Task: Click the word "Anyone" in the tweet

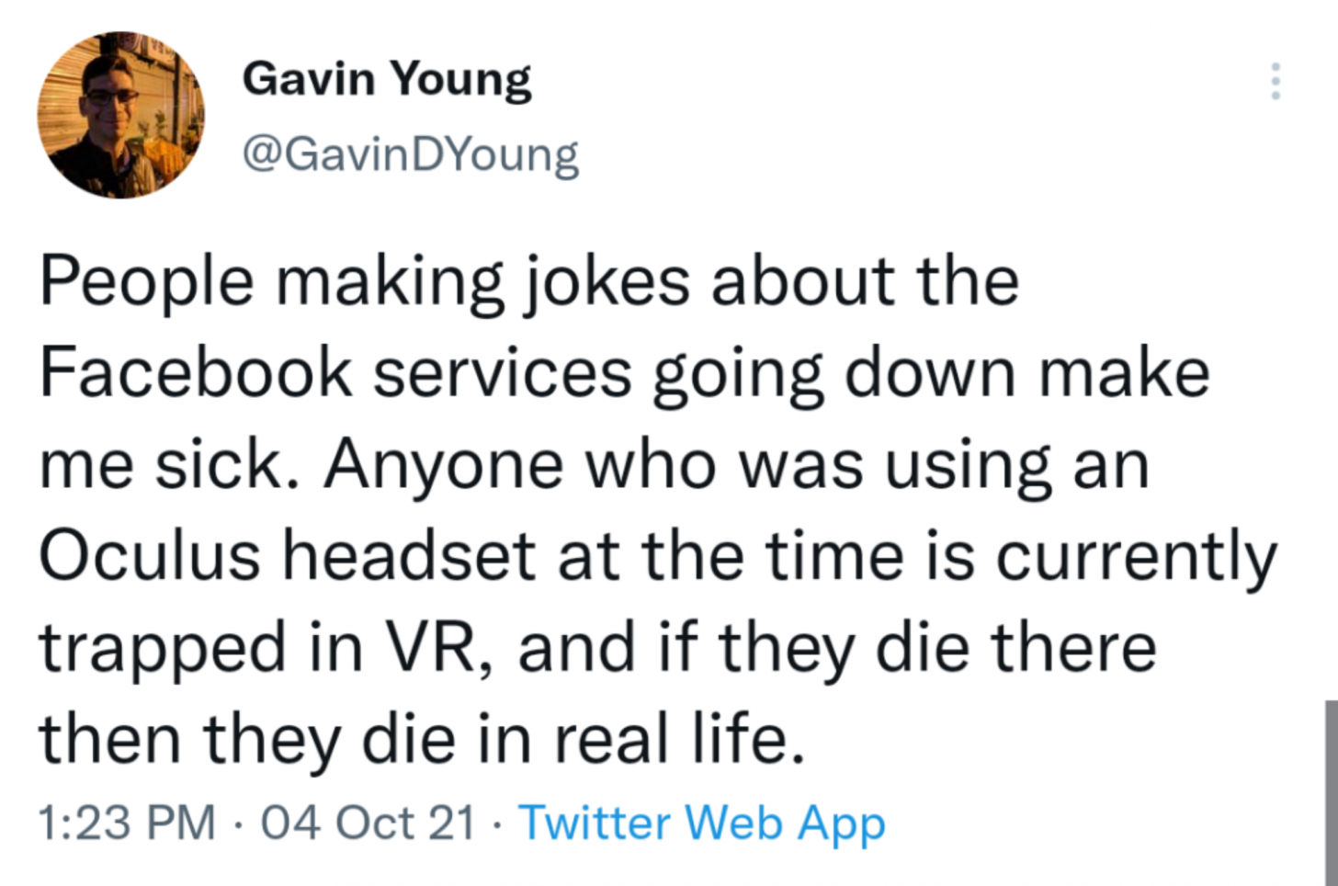Action: coord(443,466)
